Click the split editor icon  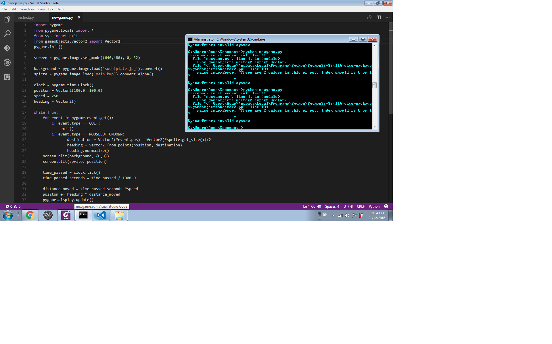[x=379, y=17]
